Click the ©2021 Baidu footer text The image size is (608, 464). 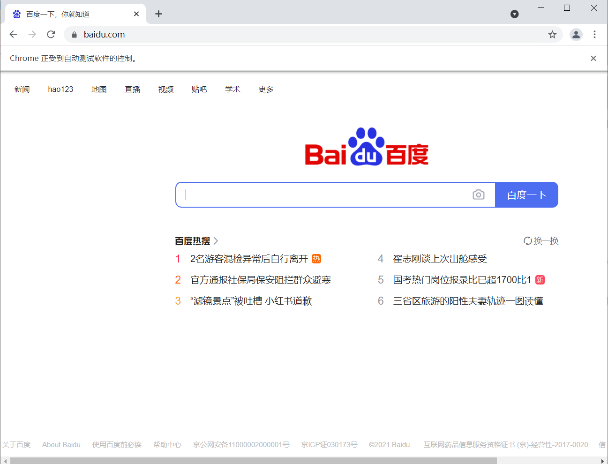tap(390, 444)
